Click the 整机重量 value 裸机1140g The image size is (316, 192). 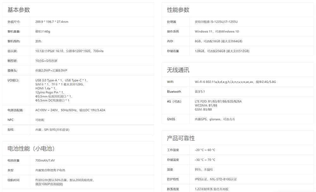(x=43, y=32)
